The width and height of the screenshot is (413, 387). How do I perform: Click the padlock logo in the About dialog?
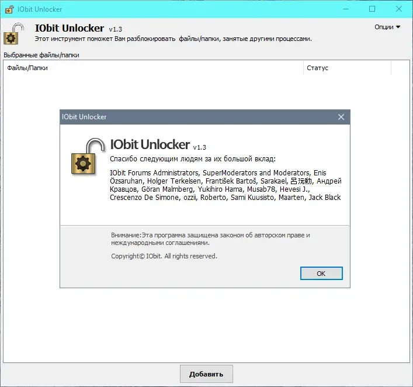88,157
